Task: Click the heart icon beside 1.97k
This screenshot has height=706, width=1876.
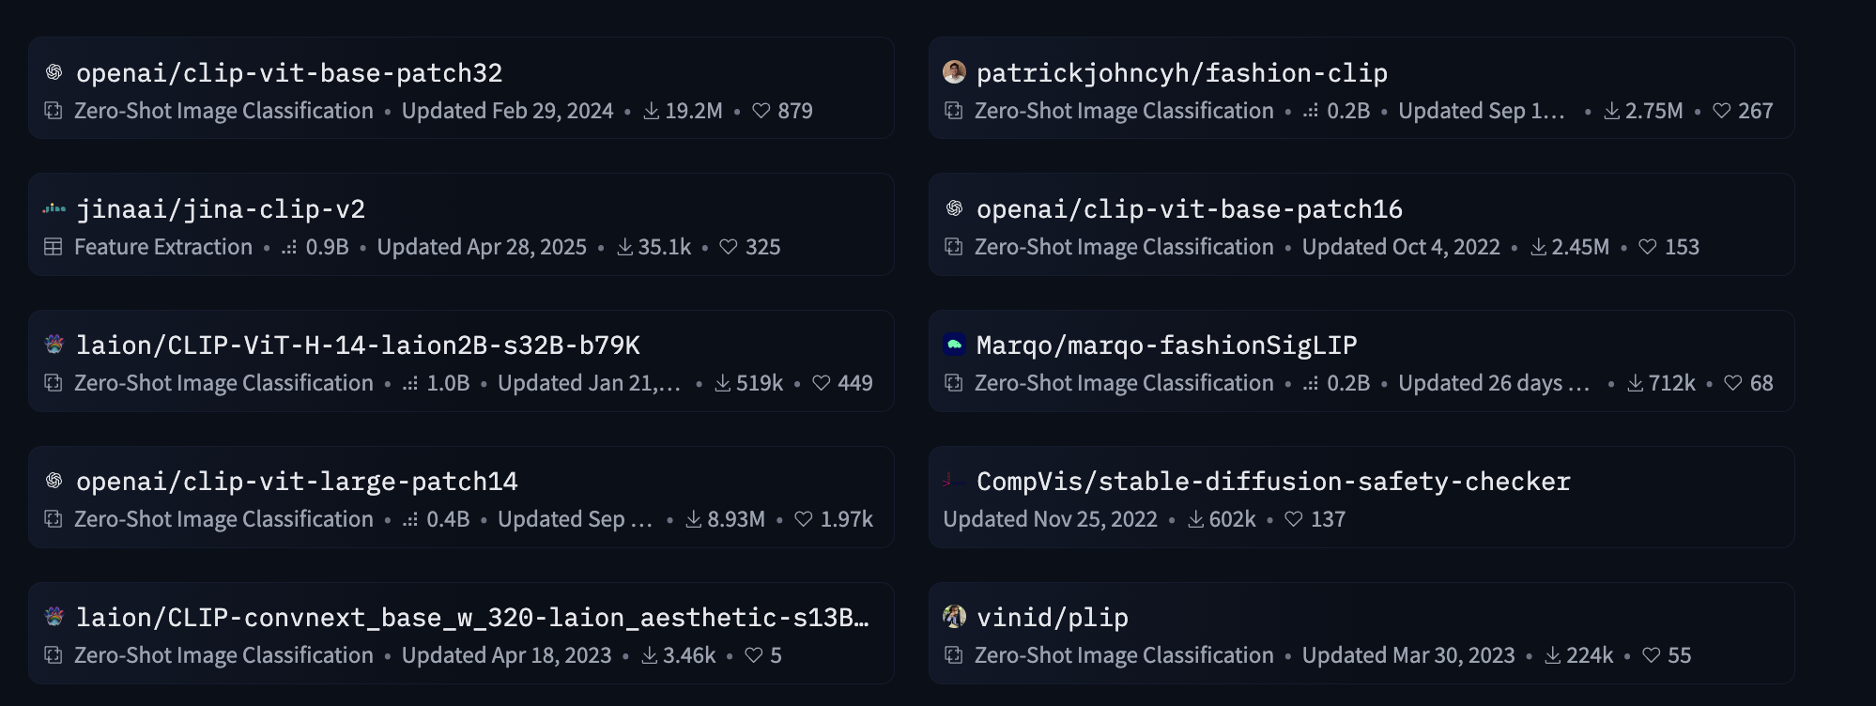Action: point(804,519)
